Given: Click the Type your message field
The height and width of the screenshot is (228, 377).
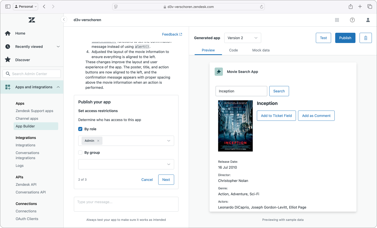Looking at the screenshot, I should coord(126,204).
